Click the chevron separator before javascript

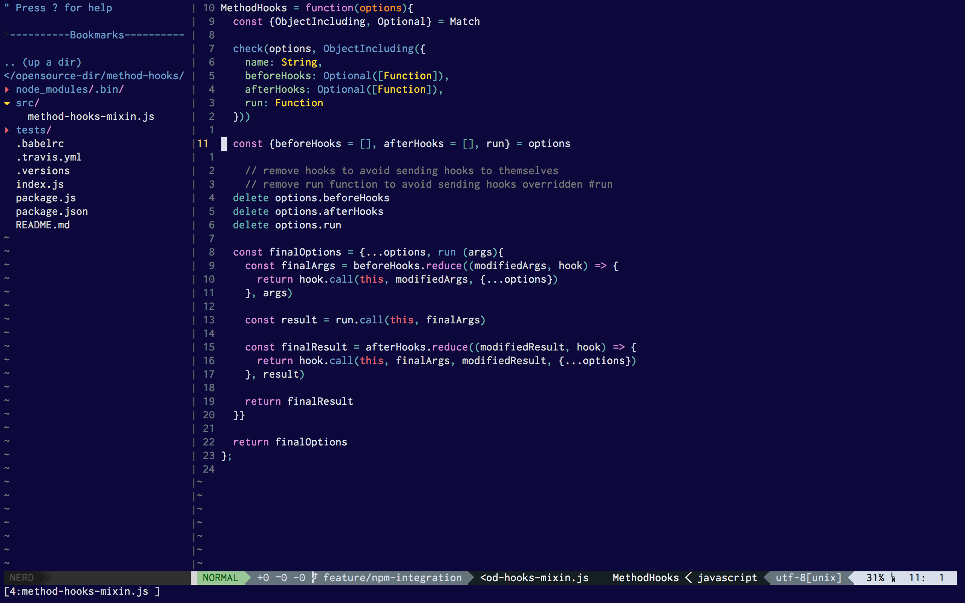click(x=688, y=577)
